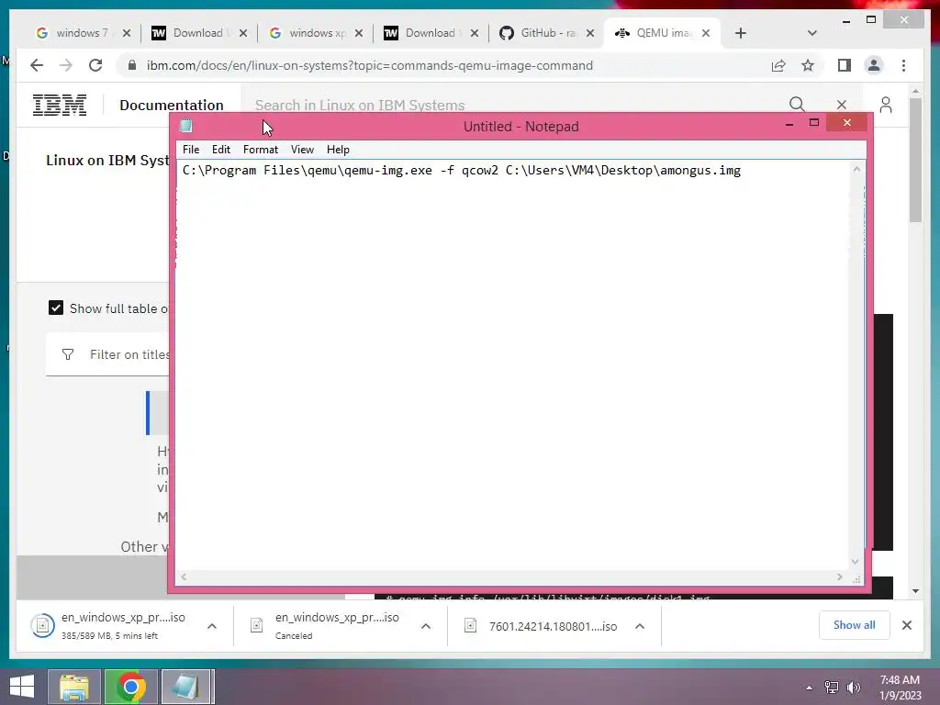Viewport: 940px width, 705px height.
Task: Close the 'windows 7' Google tab
Action: [126, 33]
